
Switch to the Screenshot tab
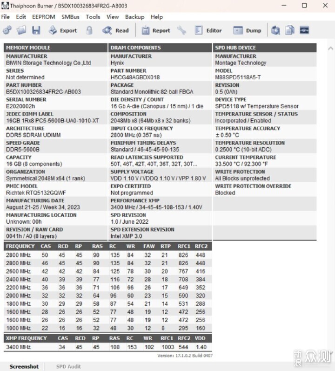[x=24, y=366]
